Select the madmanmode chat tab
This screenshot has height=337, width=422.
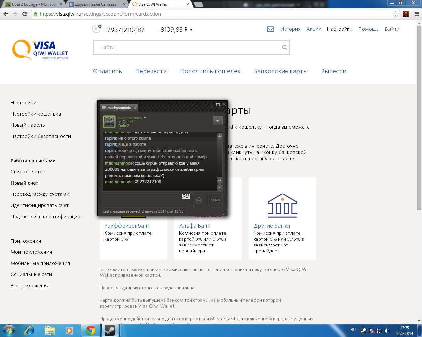119,108
